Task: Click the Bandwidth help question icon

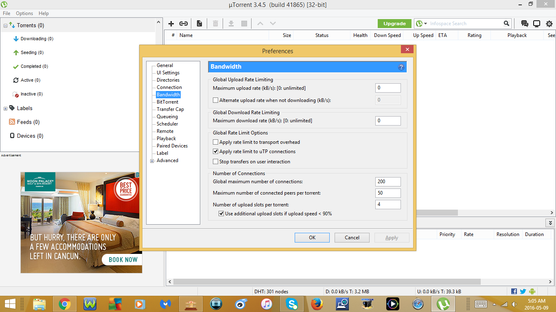Action: point(401,67)
